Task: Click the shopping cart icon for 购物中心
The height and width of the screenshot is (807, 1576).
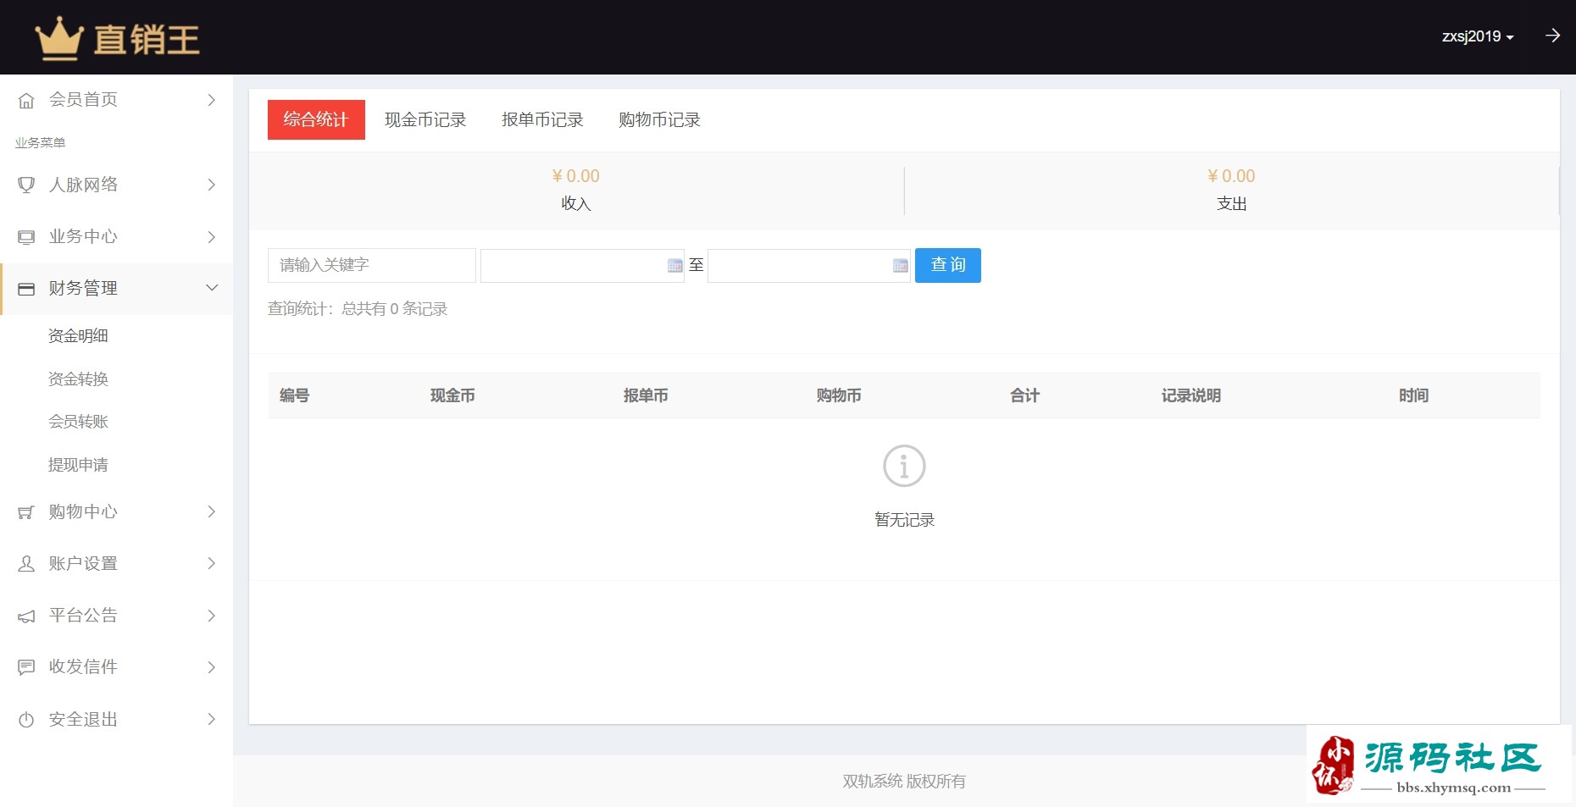Action: click(x=26, y=512)
